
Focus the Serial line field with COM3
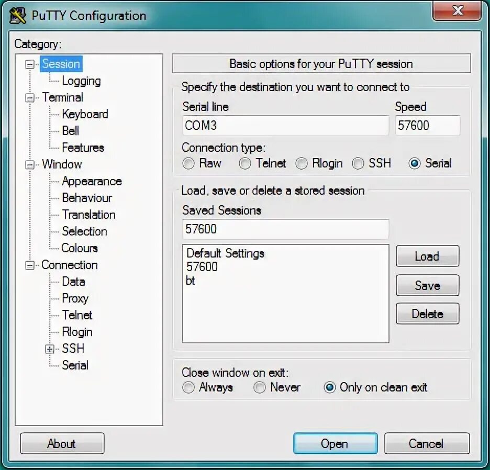pyautogui.click(x=286, y=126)
